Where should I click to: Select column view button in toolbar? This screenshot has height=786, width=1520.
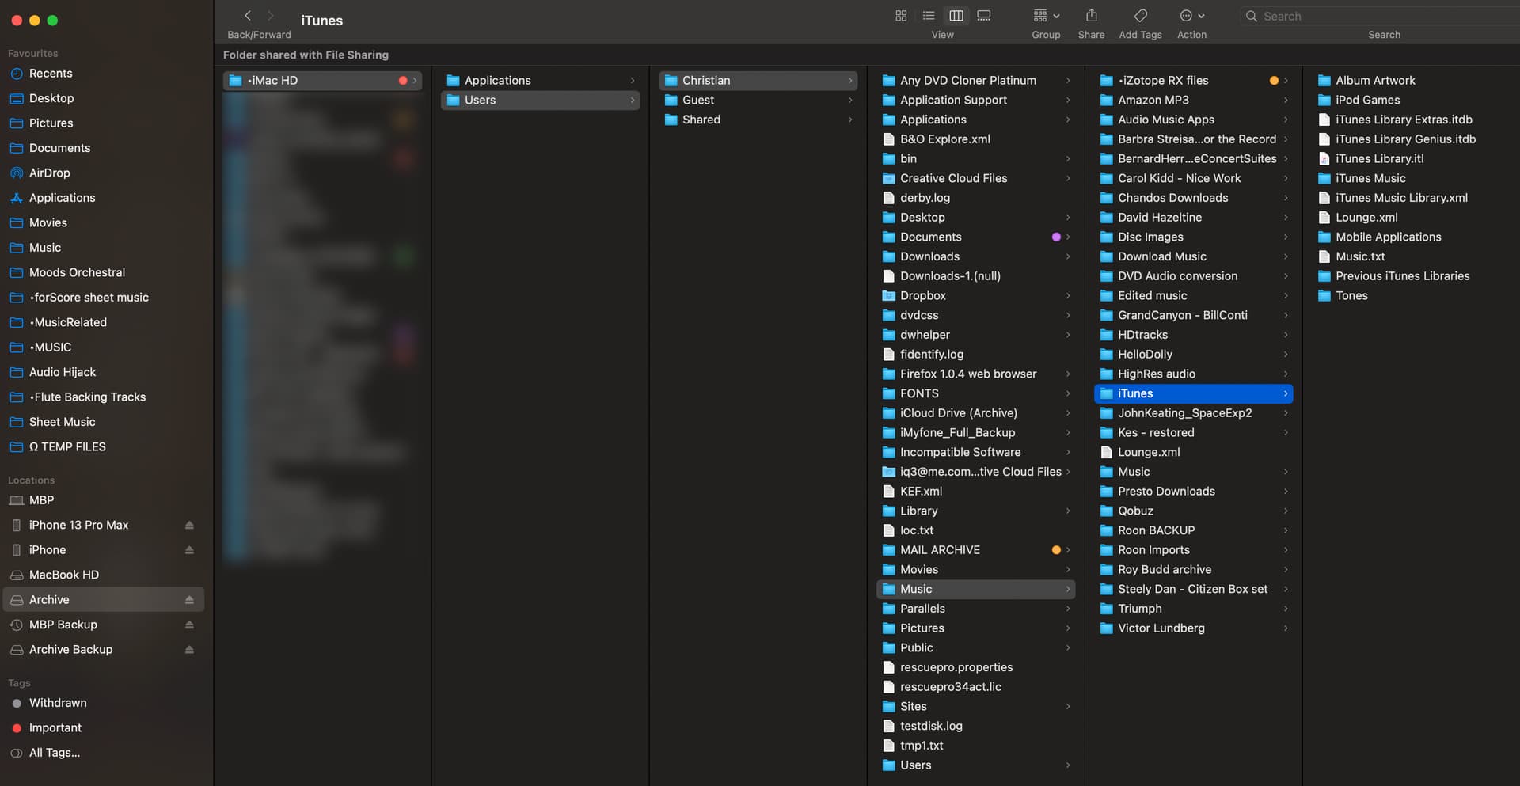(956, 16)
